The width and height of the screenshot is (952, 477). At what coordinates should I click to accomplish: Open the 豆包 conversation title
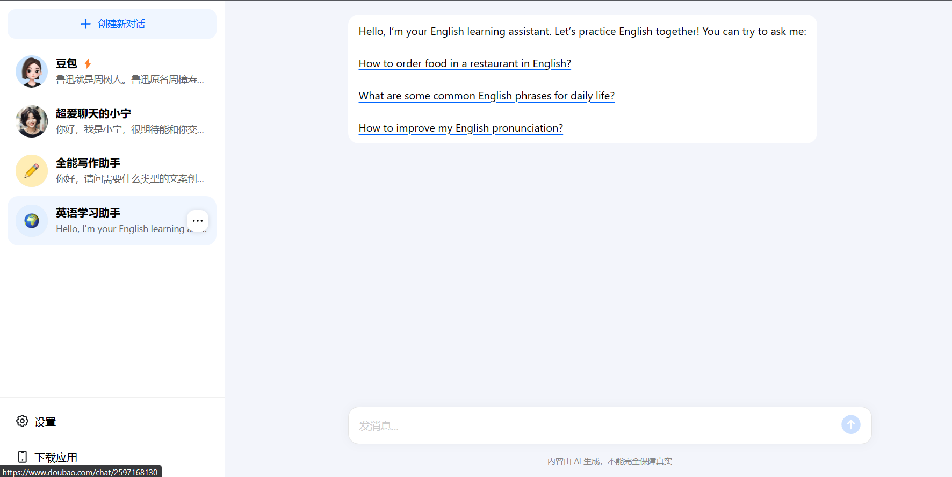click(x=67, y=63)
